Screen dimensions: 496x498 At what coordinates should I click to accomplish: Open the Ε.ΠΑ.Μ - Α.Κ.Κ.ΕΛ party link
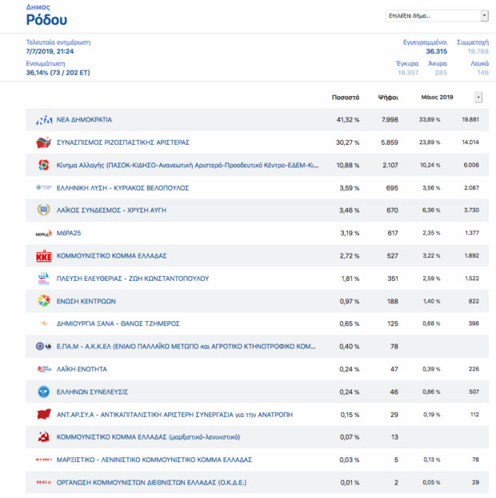point(186,346)
